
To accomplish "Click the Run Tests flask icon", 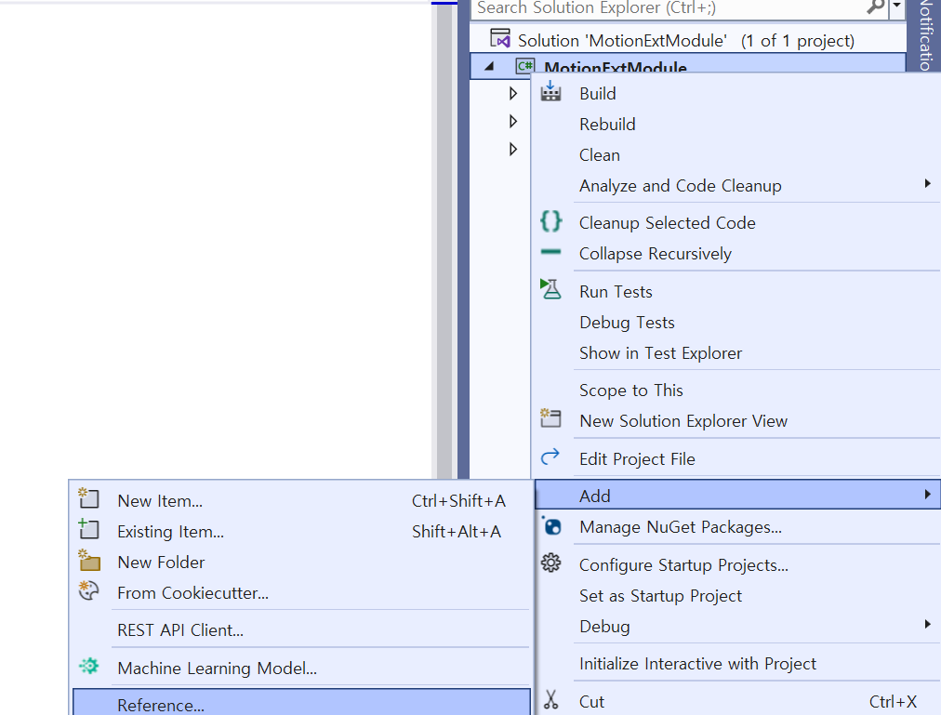I will click(x=550, y=289).
